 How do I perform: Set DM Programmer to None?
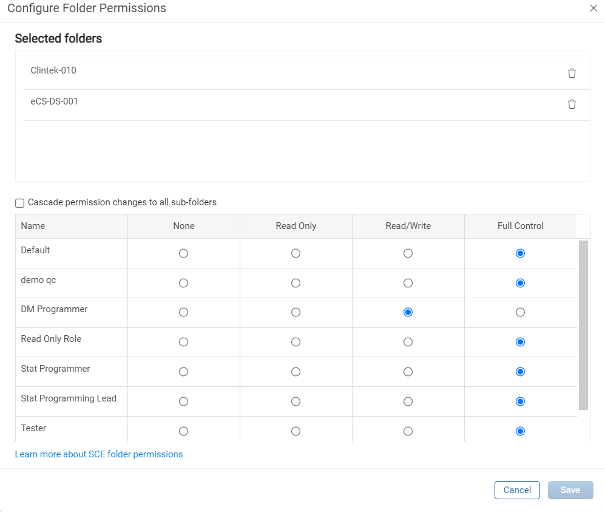[184, 312]
